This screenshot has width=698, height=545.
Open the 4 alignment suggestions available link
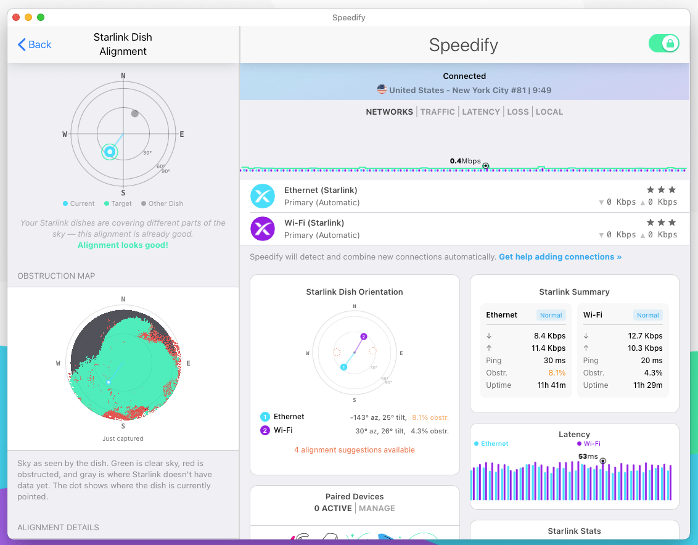pyautogui.click(x=355, y=449)
